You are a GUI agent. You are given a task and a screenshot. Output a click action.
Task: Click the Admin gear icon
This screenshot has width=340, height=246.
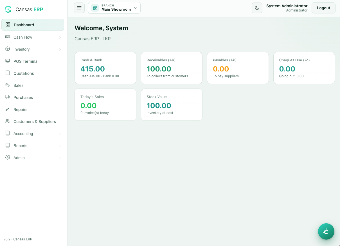coord(8,157)
